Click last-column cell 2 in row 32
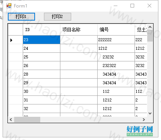This screenshot has width=161, height=140. 141,109
